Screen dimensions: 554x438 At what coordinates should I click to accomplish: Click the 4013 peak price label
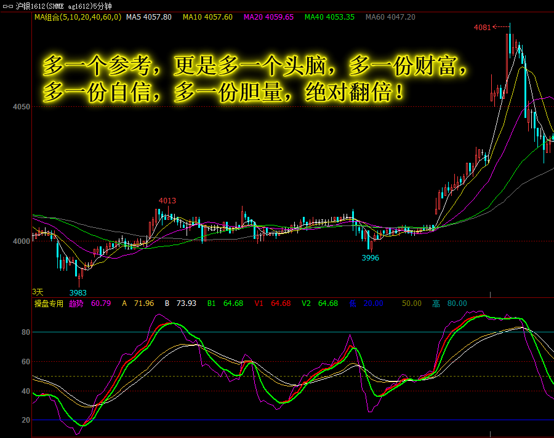(167, 201)
